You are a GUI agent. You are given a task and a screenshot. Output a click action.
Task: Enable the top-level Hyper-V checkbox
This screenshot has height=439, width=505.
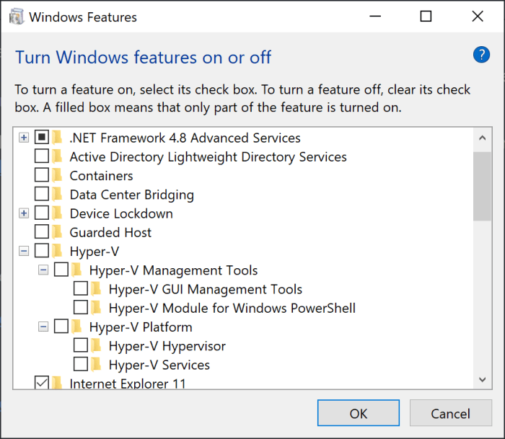42,251
